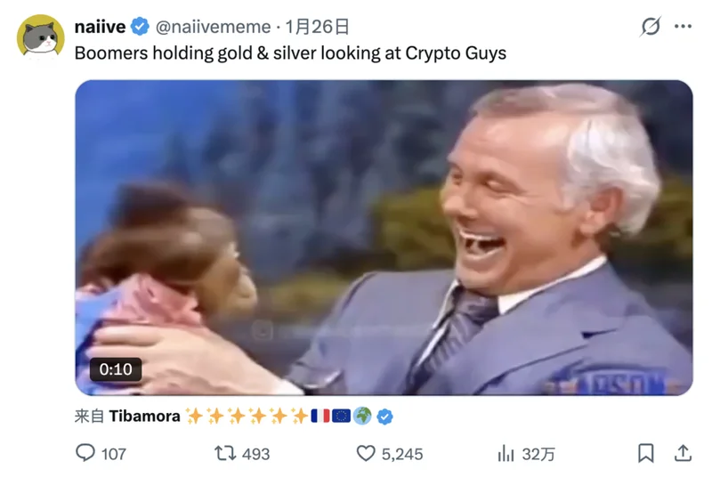Click the reply speech-bubble icon
Screen dimensions: 712x477
click(85, 453)
